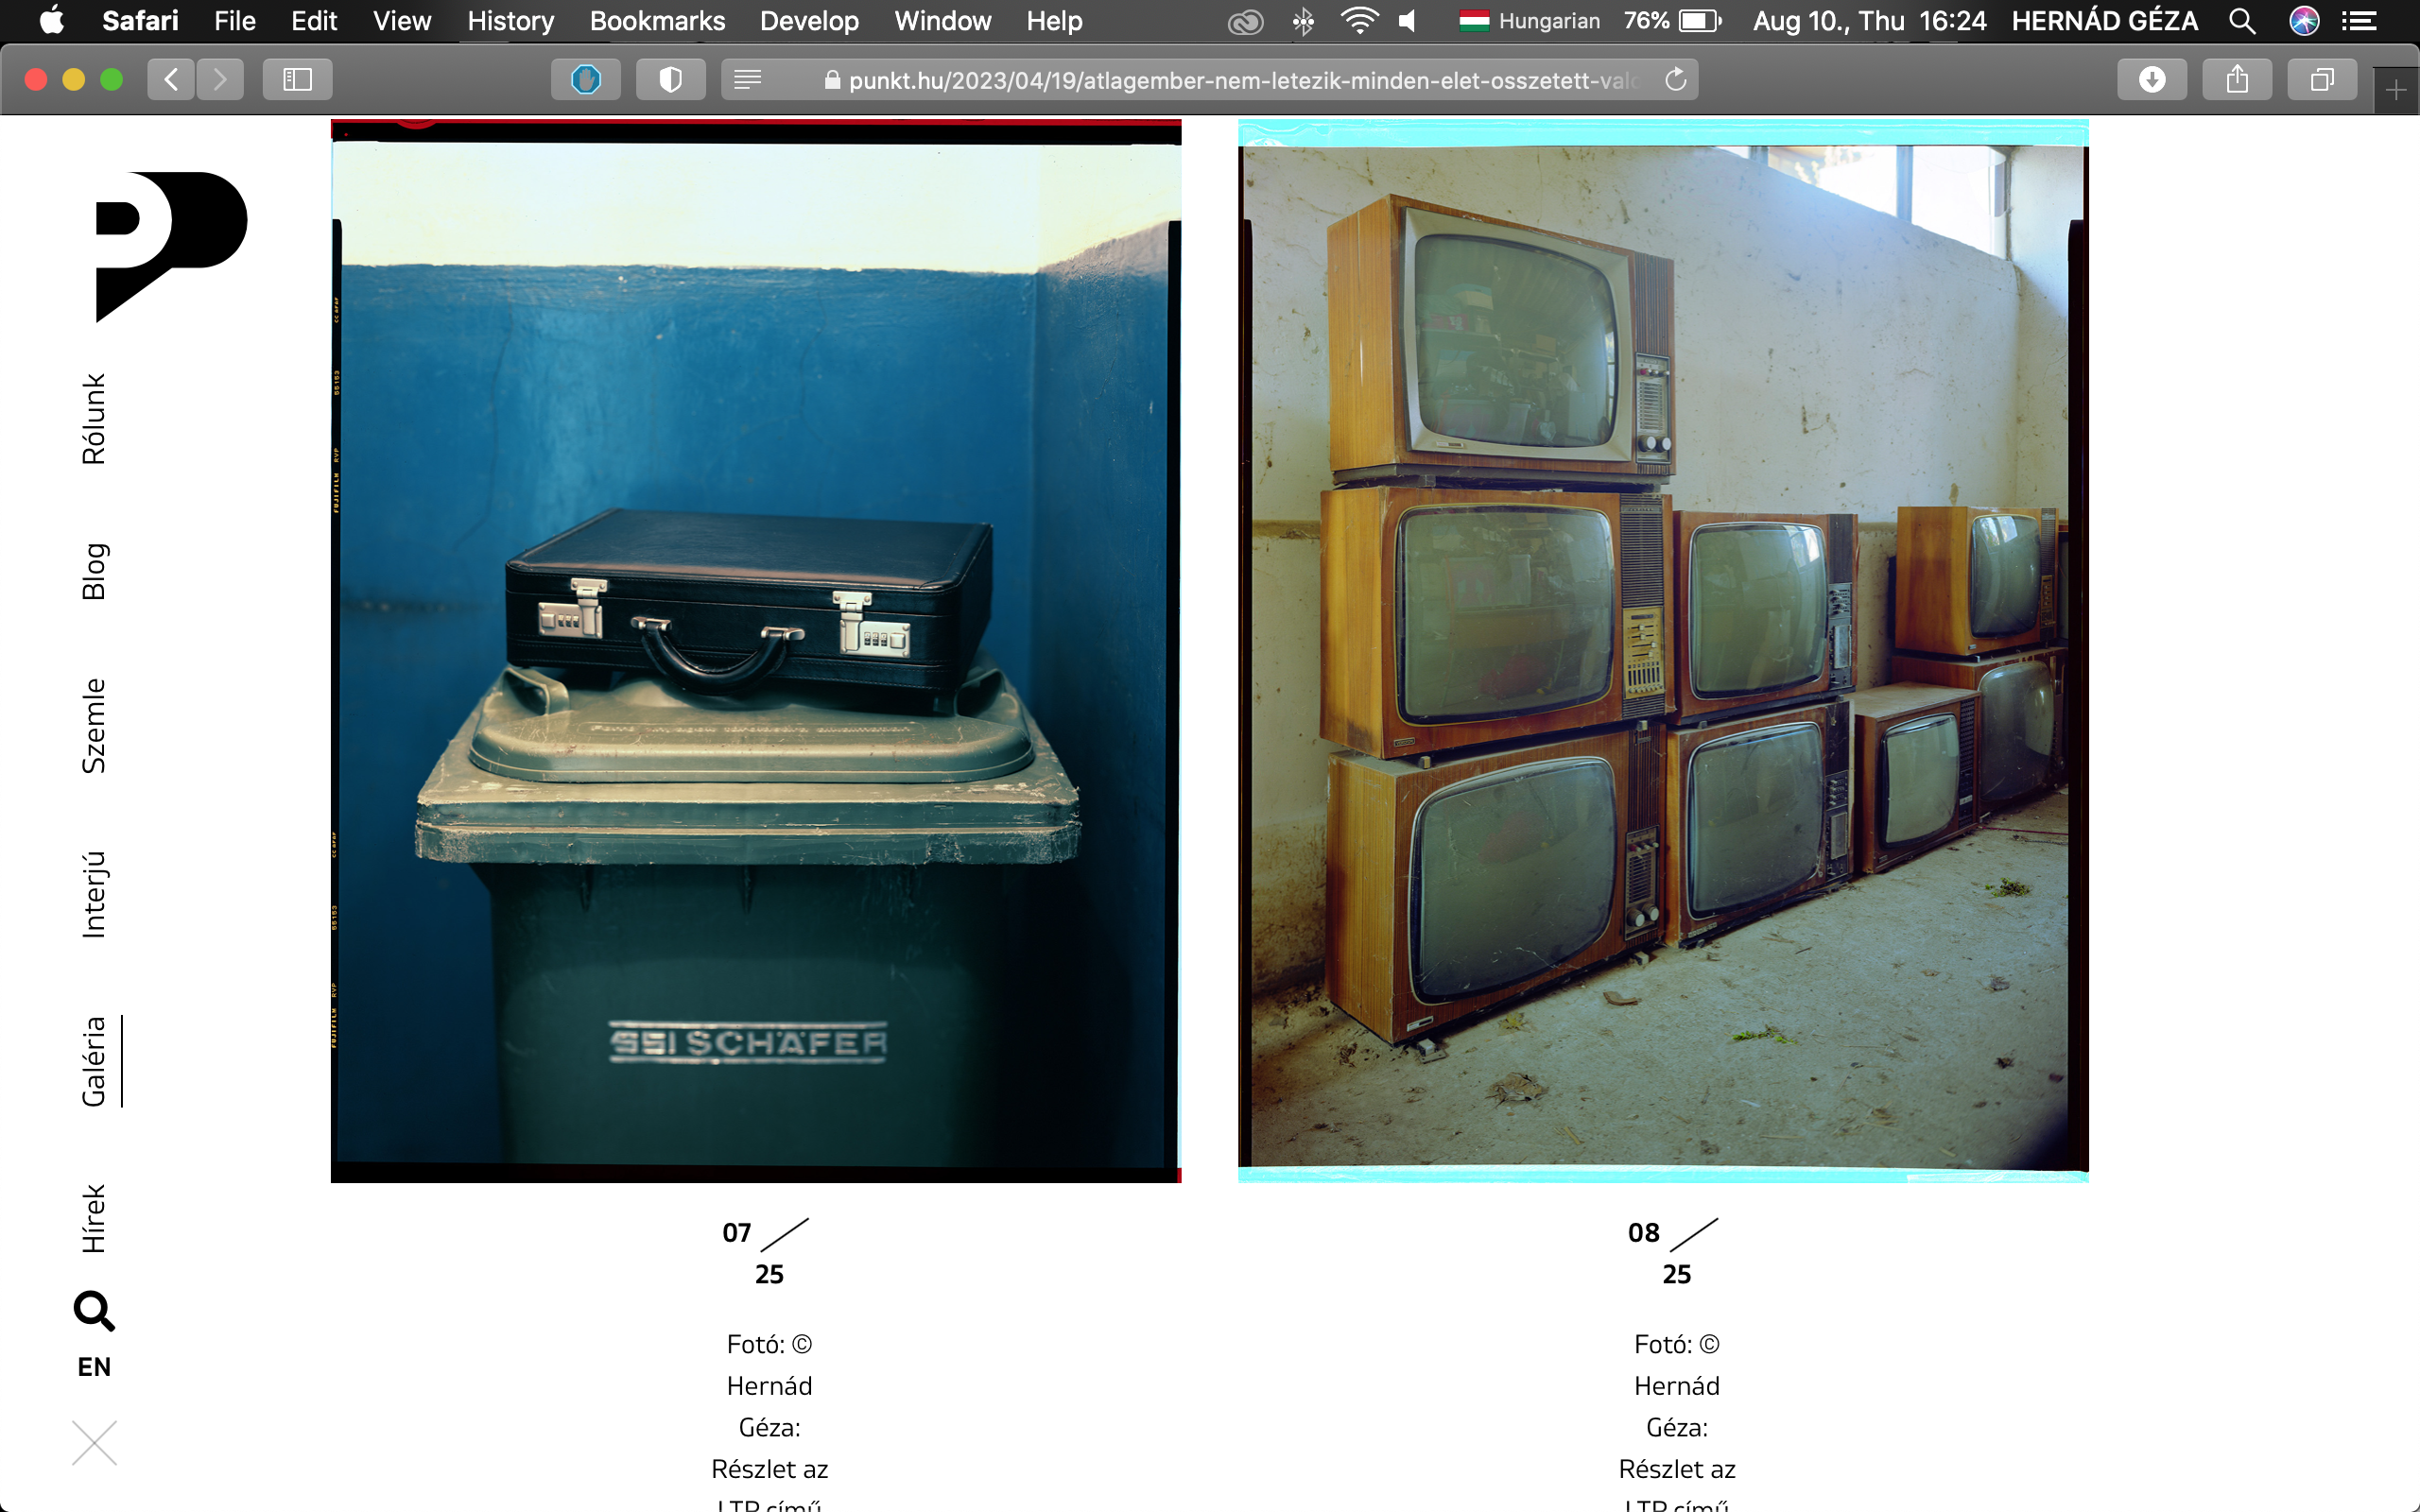2420x1512 pixels.
Task: Open the Rólunk page
Action: click(x=94, y=419)
